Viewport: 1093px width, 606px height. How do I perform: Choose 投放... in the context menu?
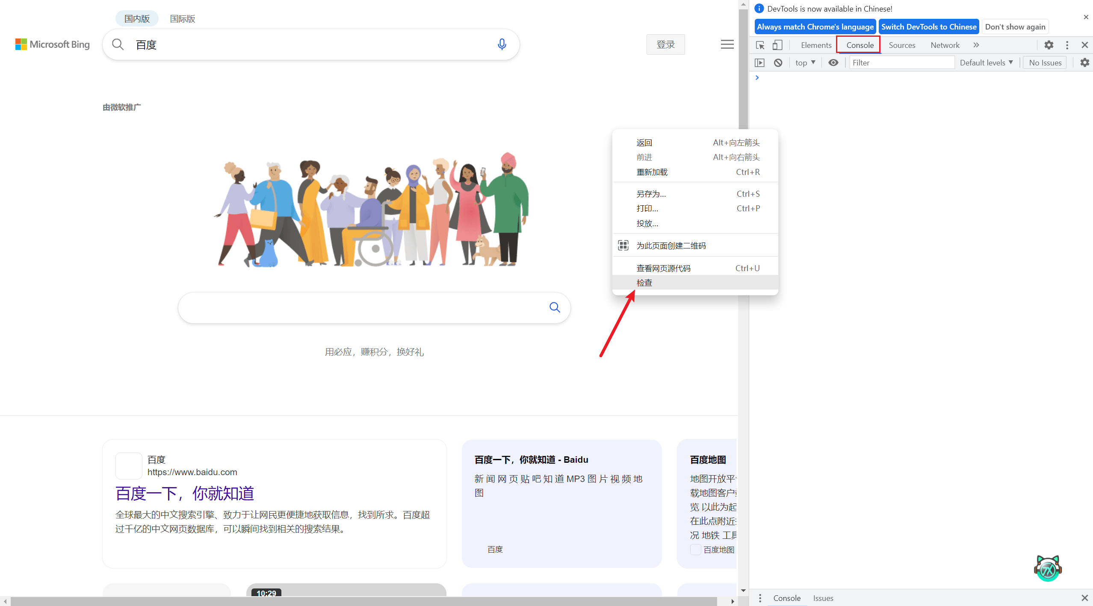pos(695,223)
